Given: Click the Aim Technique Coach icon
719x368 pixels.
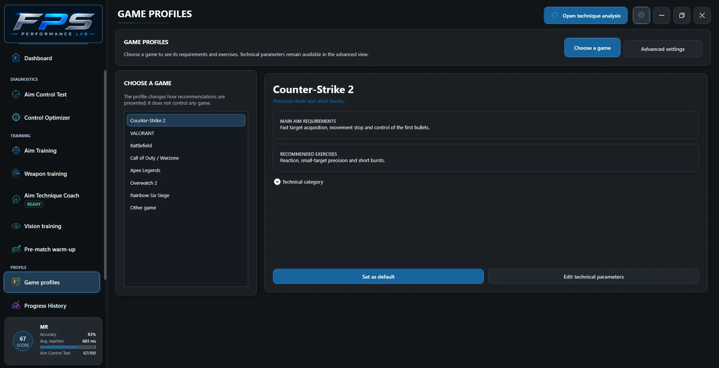Looking at the screenshot, I should coord(16,199).
